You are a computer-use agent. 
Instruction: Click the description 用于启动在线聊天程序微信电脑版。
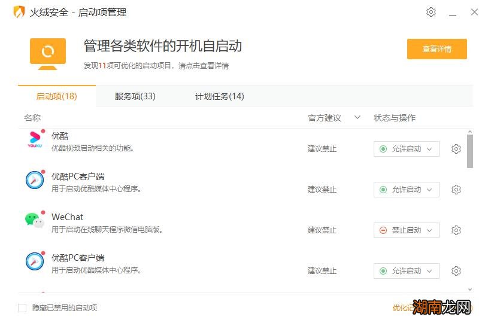pyautogui.click(x=107, y=230)
